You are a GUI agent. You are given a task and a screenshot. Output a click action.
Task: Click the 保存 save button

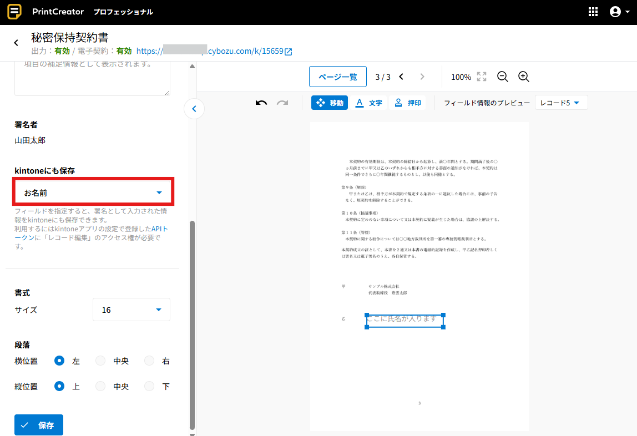(39, 425)
